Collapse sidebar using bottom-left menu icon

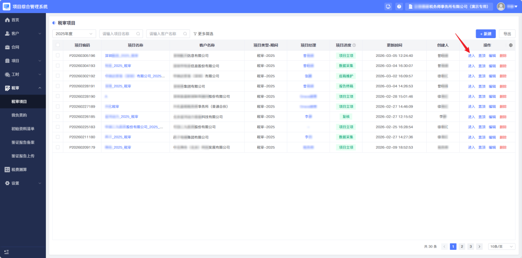pyautogui.click(x=7, y=252)
